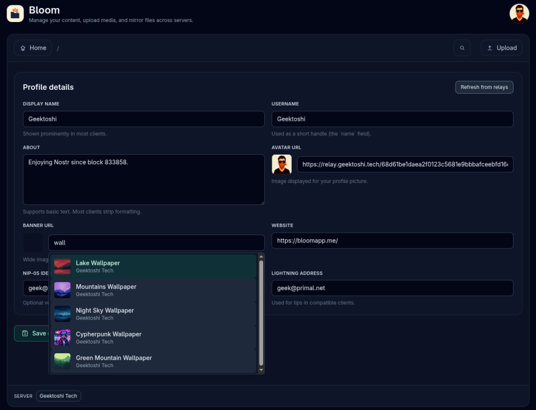This screenshot has width=536, height=410.
Task: Click the USERNAME label
Action: (285, 104)
